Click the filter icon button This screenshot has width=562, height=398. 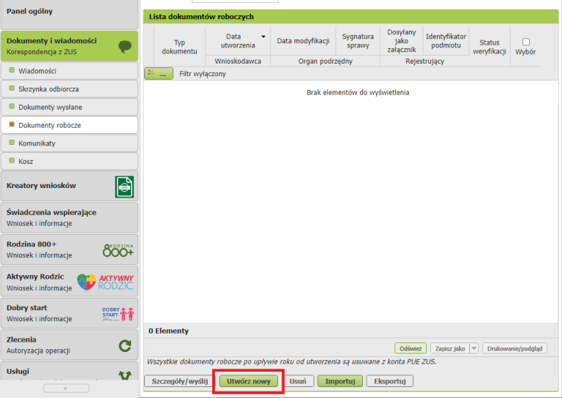(159, 74)
